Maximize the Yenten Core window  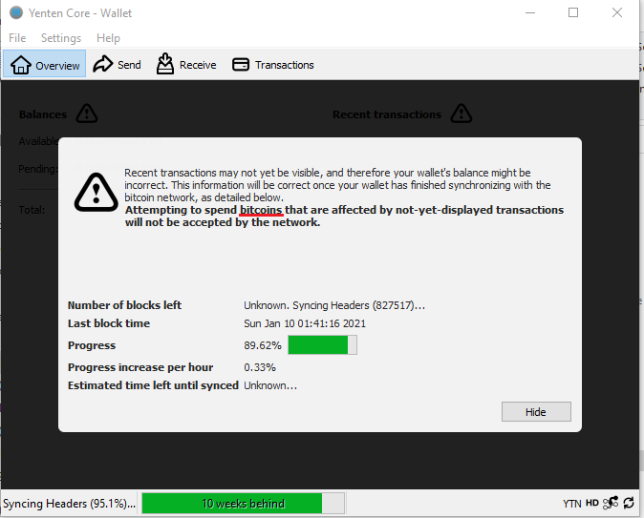(x=573, y=12)
